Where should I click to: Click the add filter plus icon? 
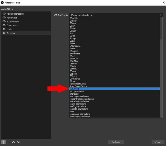(3, 142)
